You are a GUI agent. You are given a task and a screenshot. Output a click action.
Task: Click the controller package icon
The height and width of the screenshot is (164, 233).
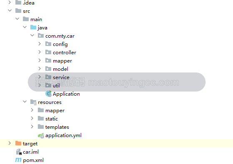click(x=48, y=52)
